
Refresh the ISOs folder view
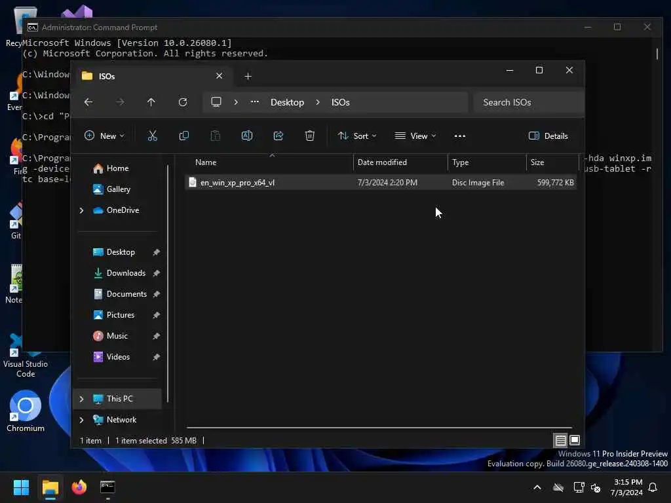pyautogui.click(x=183, y=102)
